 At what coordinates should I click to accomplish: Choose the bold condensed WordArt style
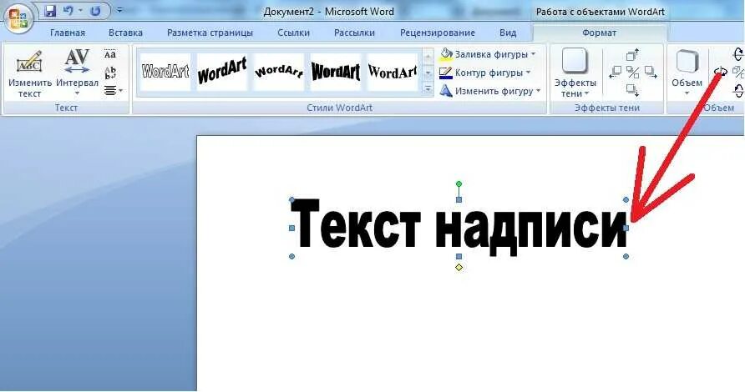[x=336, y=72]
